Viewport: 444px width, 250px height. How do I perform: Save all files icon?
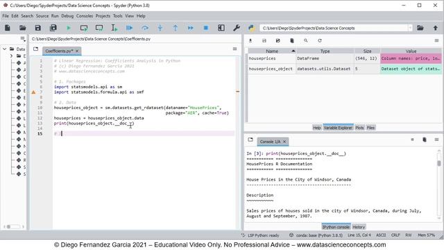tap(53, 28)
